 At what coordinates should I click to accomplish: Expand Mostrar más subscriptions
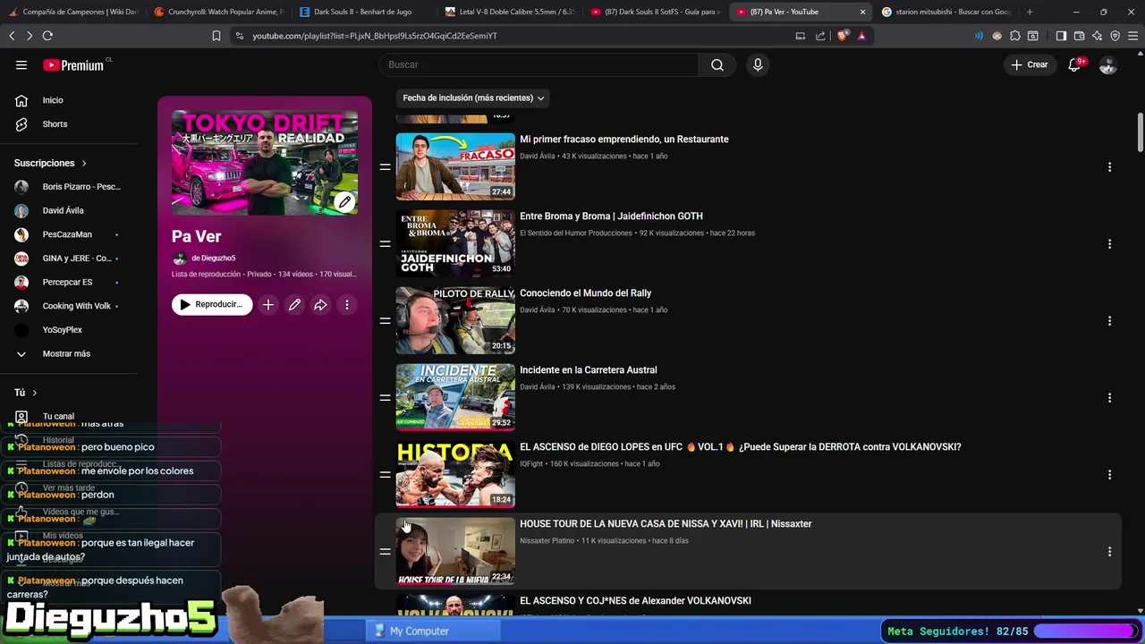[66, 353]
